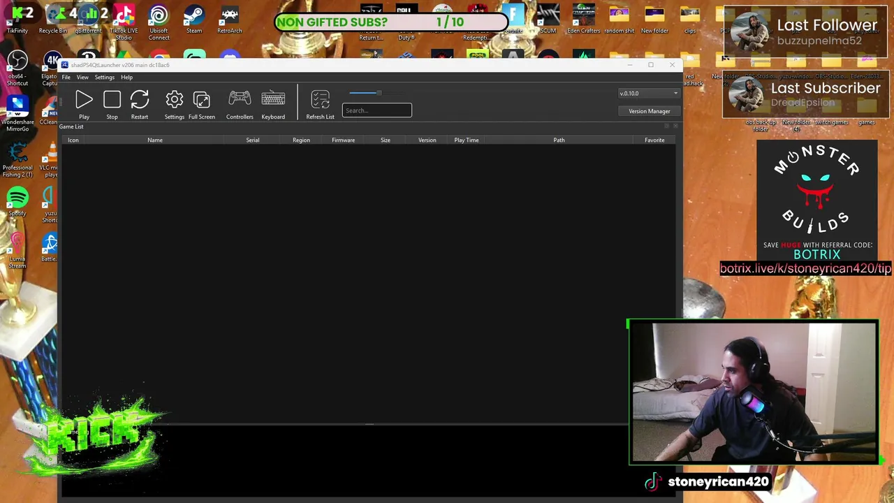
Task: Sort by the Size column header
Action: pos(386,140)
